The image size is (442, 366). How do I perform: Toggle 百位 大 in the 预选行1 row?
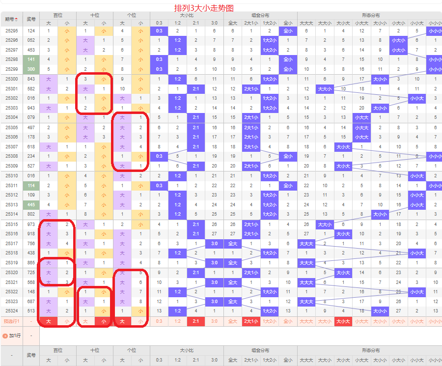coord(49,321)
